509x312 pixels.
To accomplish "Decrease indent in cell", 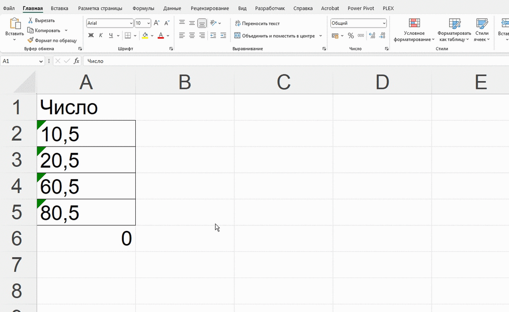I will [x=213, y=36].
